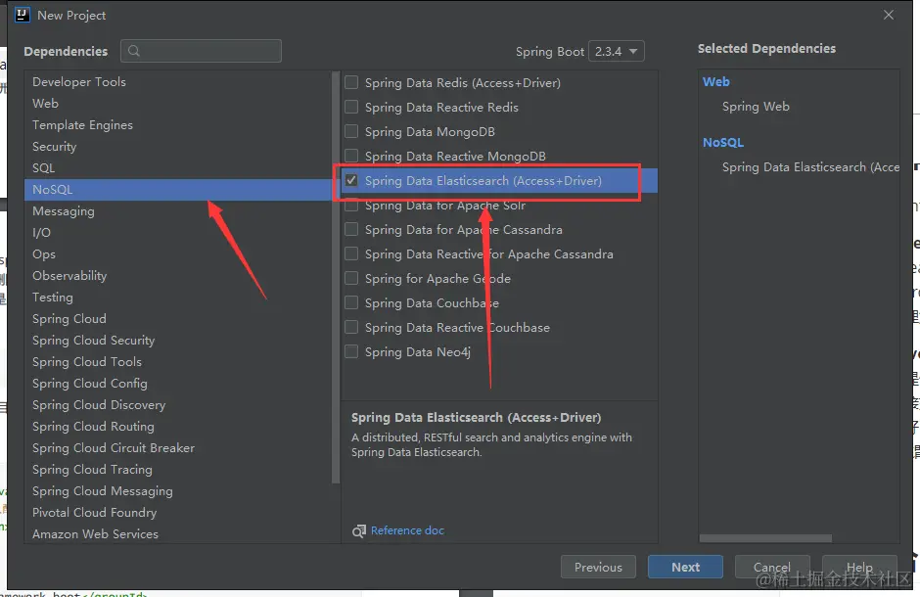Image resolution: width=920 pixels, height=597 pixels.
Task: Enable Spring Data Reactive MongoDB checkbox
Action: pyautogui.click(x=351, y=156)
